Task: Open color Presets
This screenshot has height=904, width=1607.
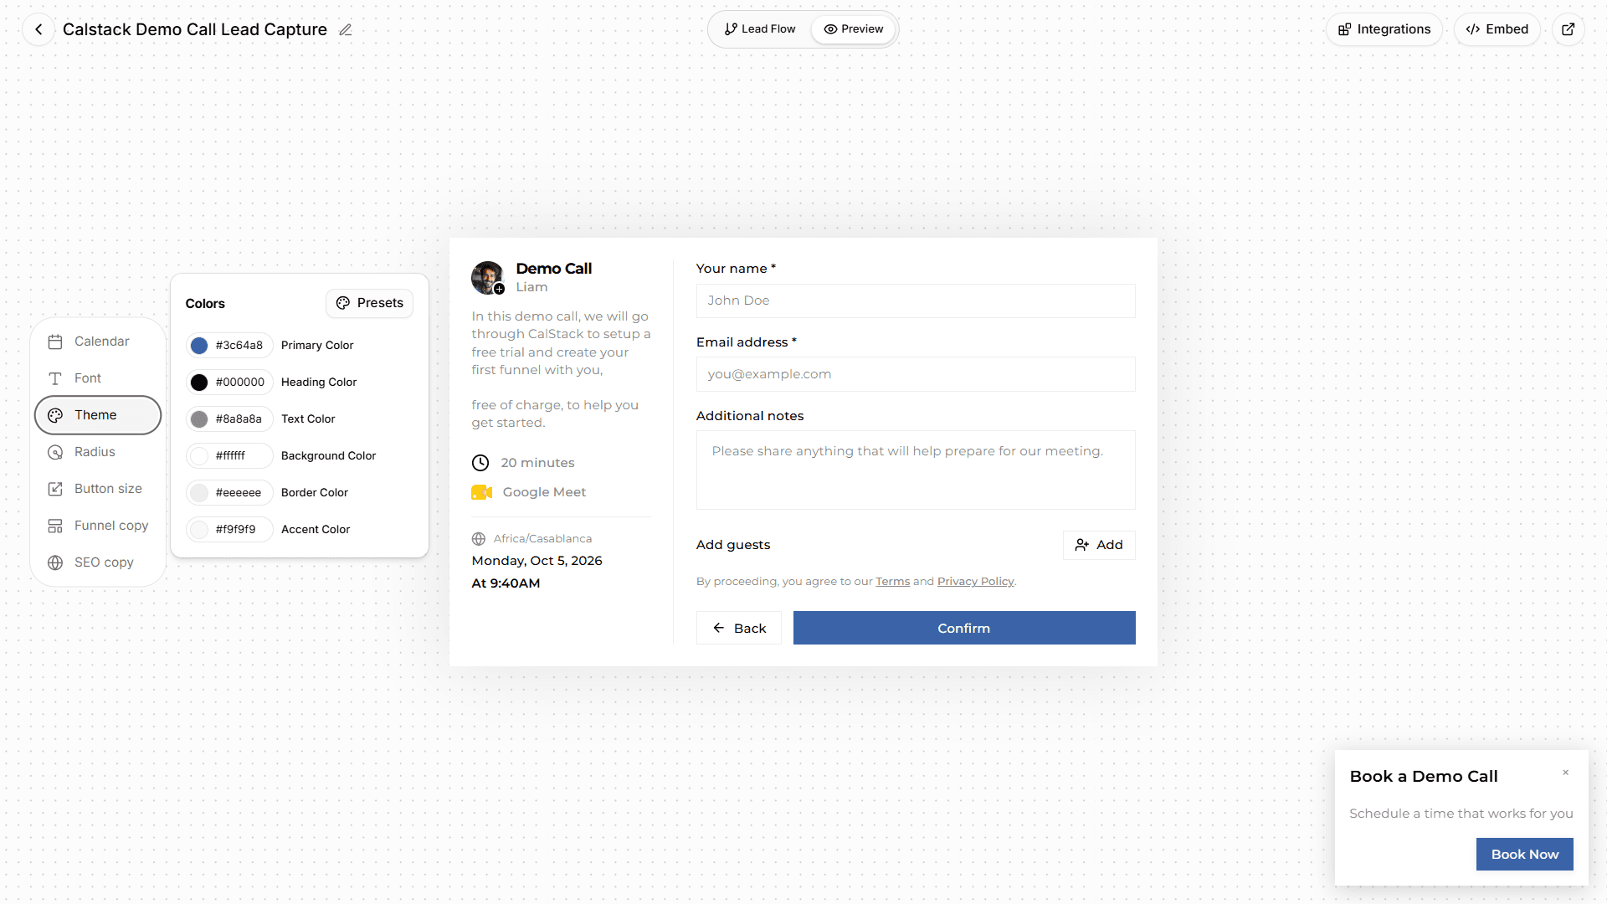Action: (369, 303)
